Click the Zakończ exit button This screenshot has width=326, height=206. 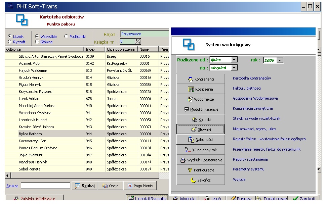tap(201, 180)
